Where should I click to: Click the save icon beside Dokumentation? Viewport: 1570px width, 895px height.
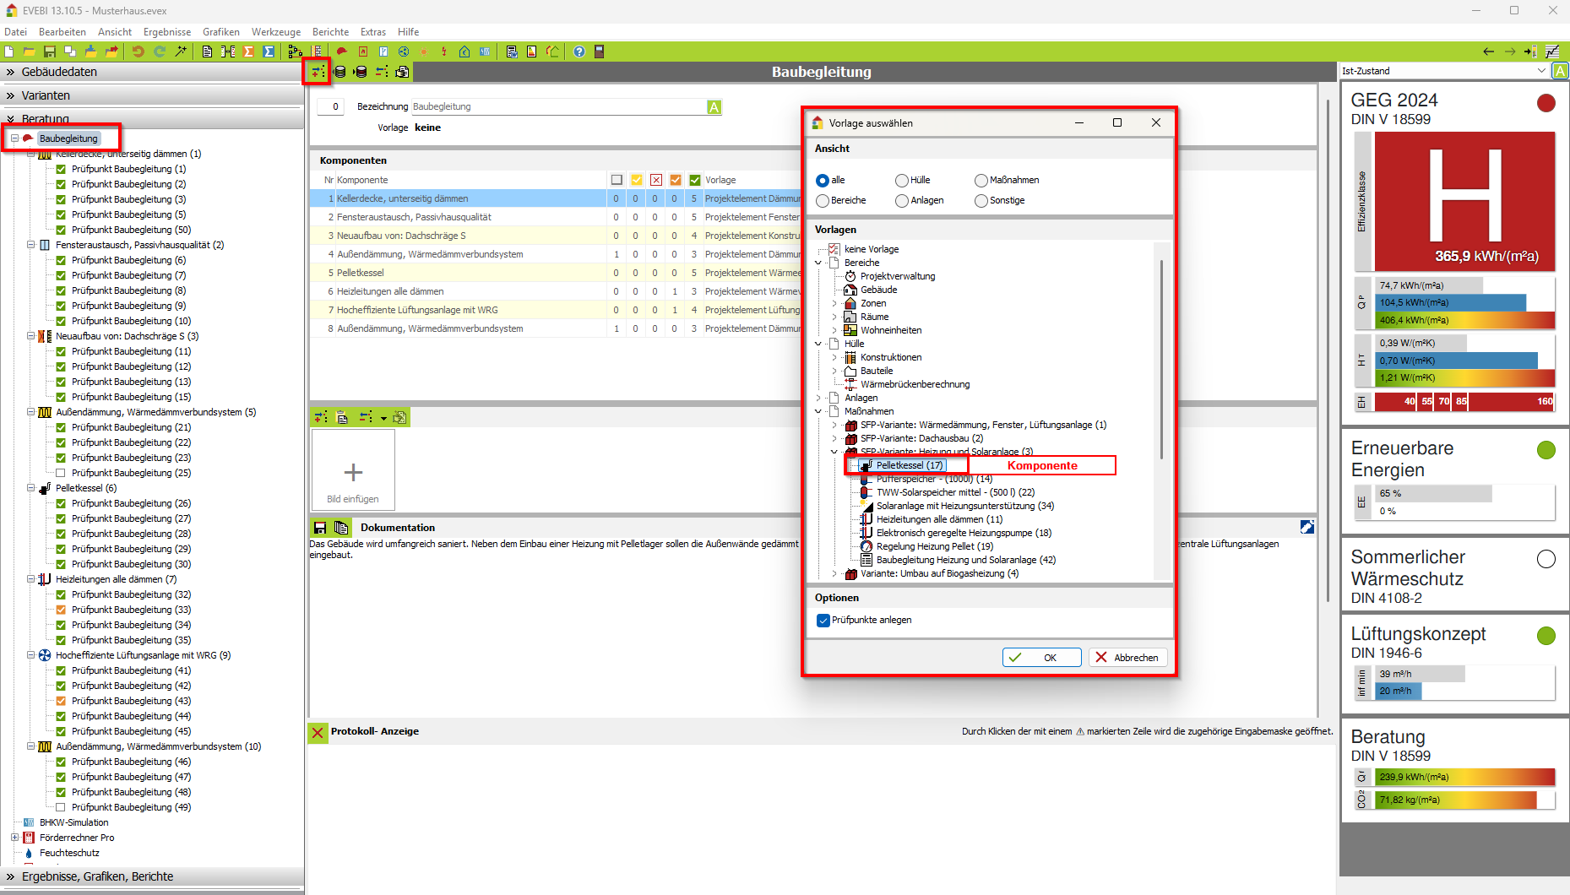coord(320,528)
